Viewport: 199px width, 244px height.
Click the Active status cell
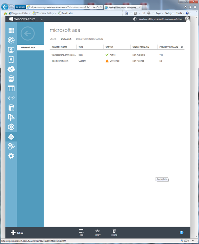point(111,55)
